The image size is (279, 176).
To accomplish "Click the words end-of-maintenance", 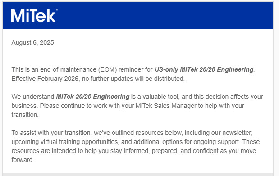I will (x=69, y=69).
